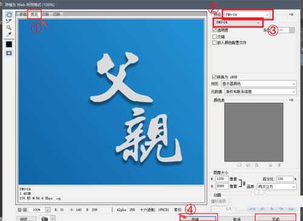Click the 预览 Preview button at bottom left
303x221 pixels.
pos(26,219)
